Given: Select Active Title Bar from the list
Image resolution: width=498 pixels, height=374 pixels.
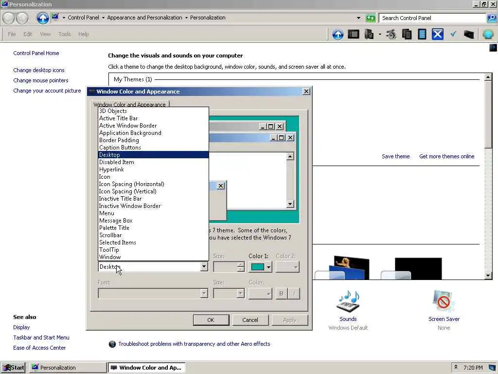Looking at the screenshot, I should pyautogui.click(x=153, y=118).
